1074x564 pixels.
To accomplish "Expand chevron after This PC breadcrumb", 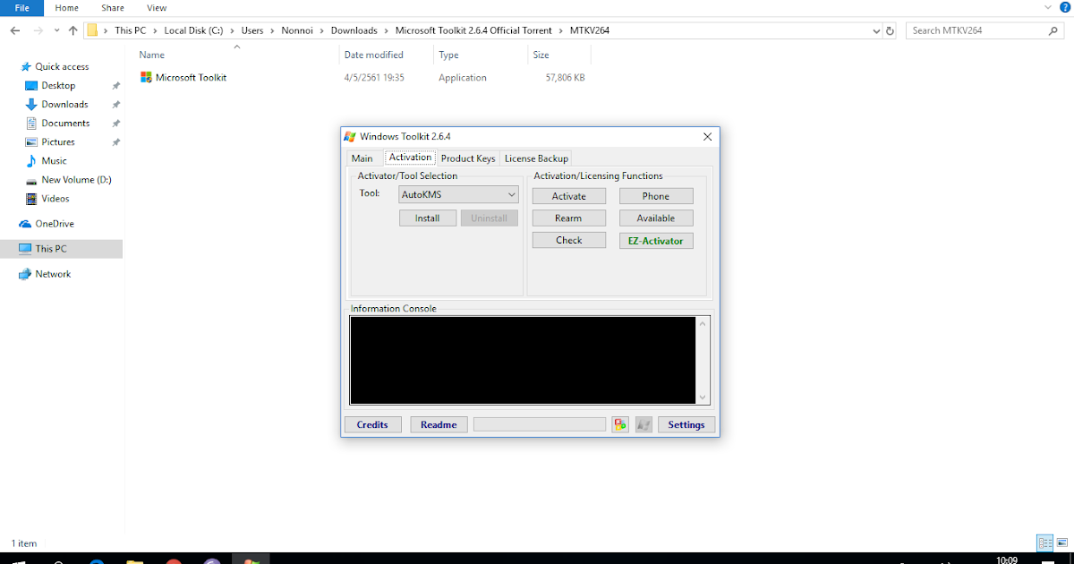I will [x=157, y=30].
